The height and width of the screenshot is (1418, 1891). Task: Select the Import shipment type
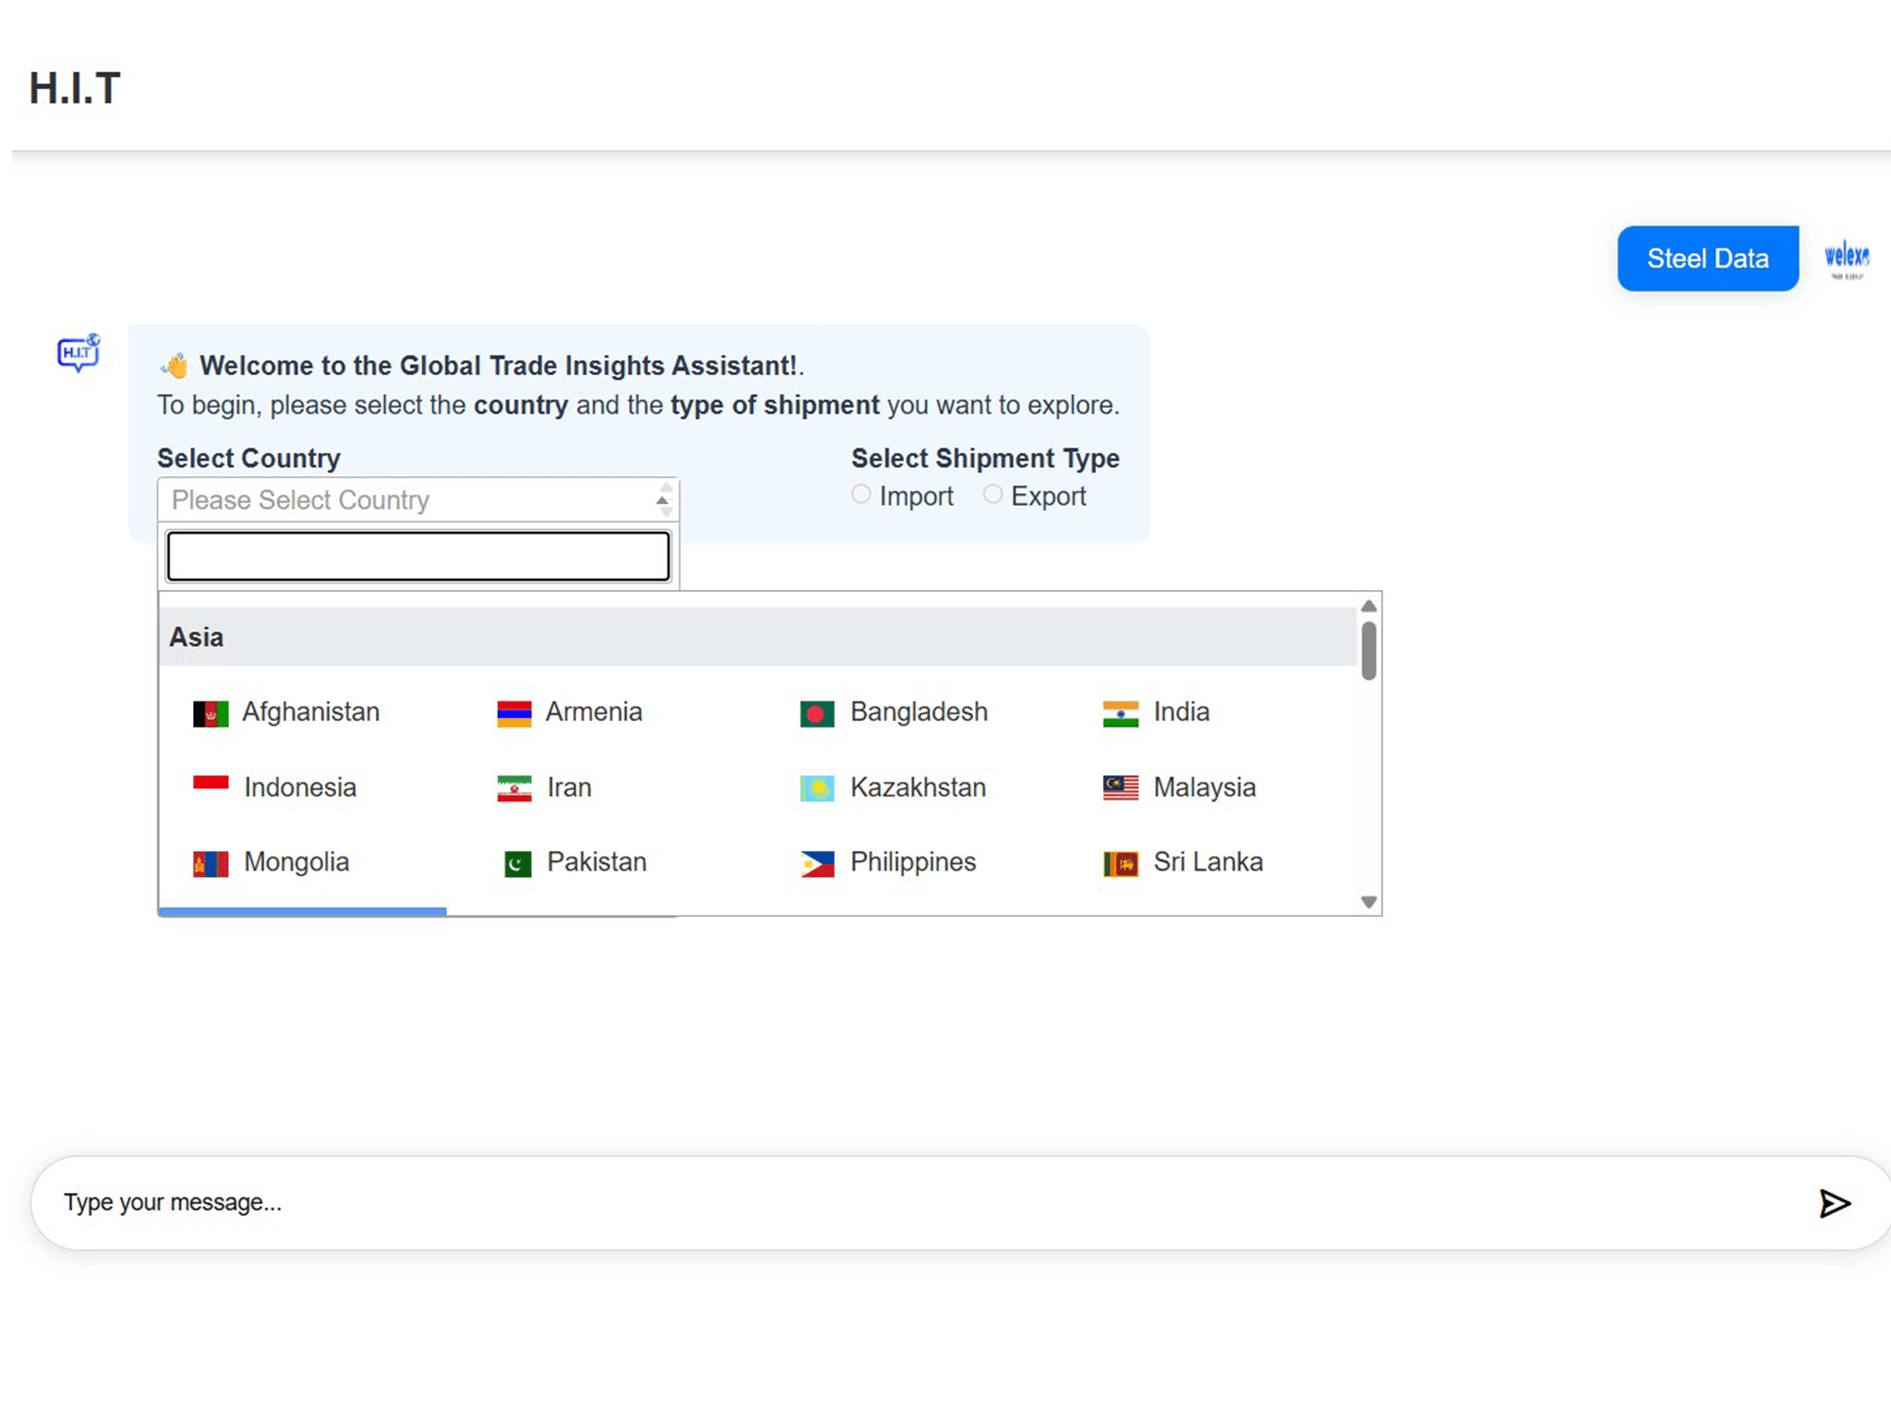point(861,494)
